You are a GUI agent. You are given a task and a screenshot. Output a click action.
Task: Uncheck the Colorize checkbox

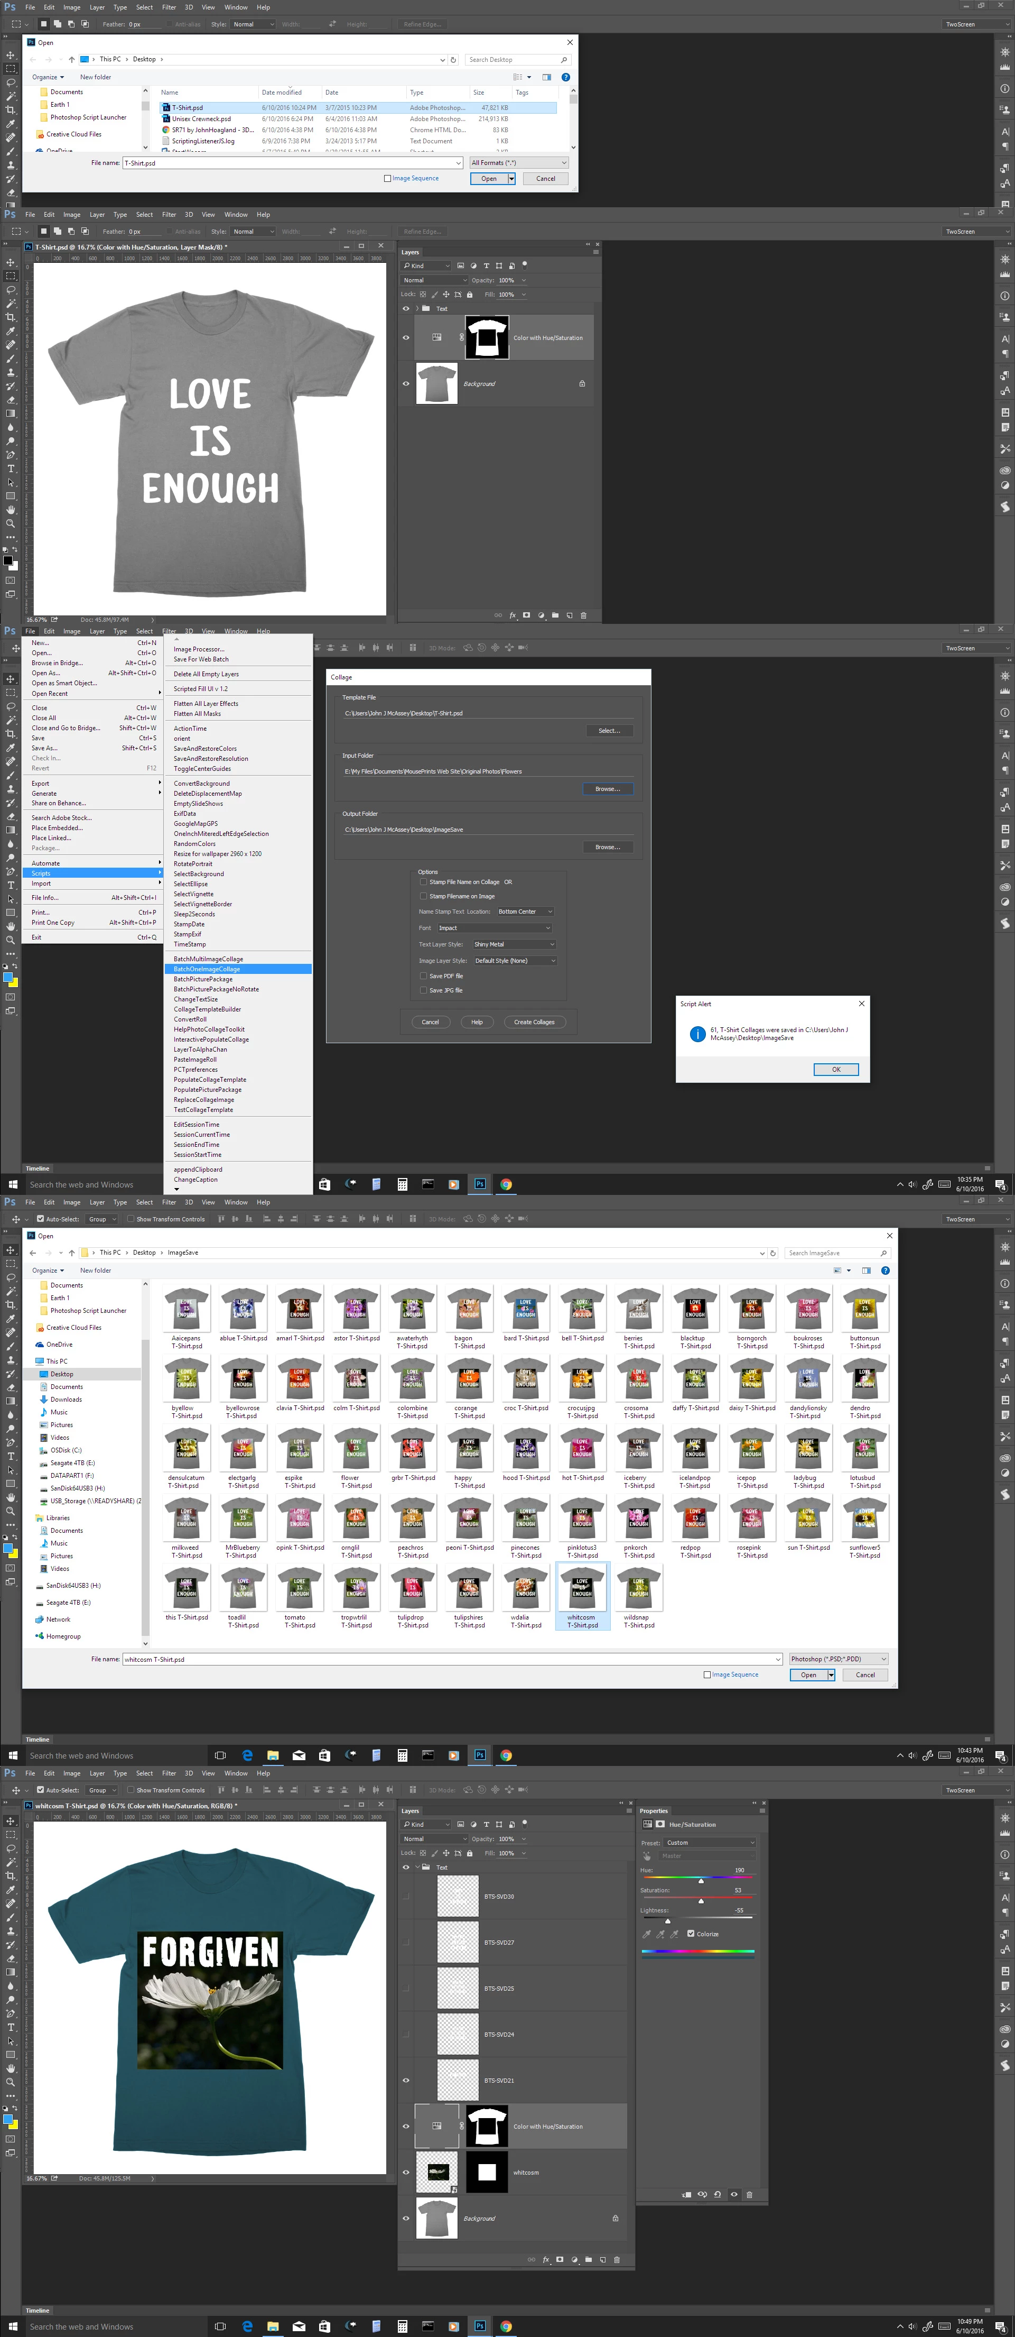(691, 1933)
